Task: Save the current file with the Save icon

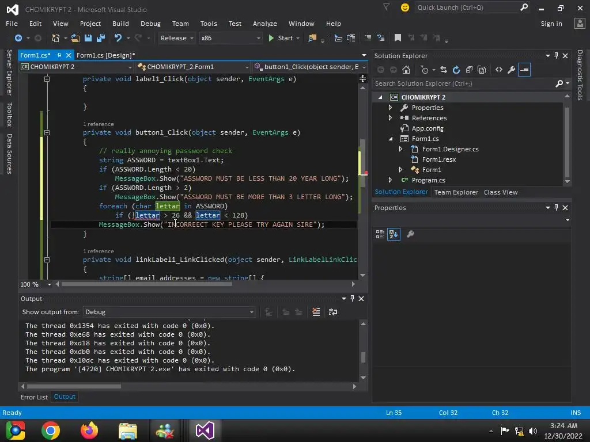Action: [x=88, y=38]
